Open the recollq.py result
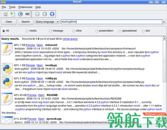 [x=40, y=65]
